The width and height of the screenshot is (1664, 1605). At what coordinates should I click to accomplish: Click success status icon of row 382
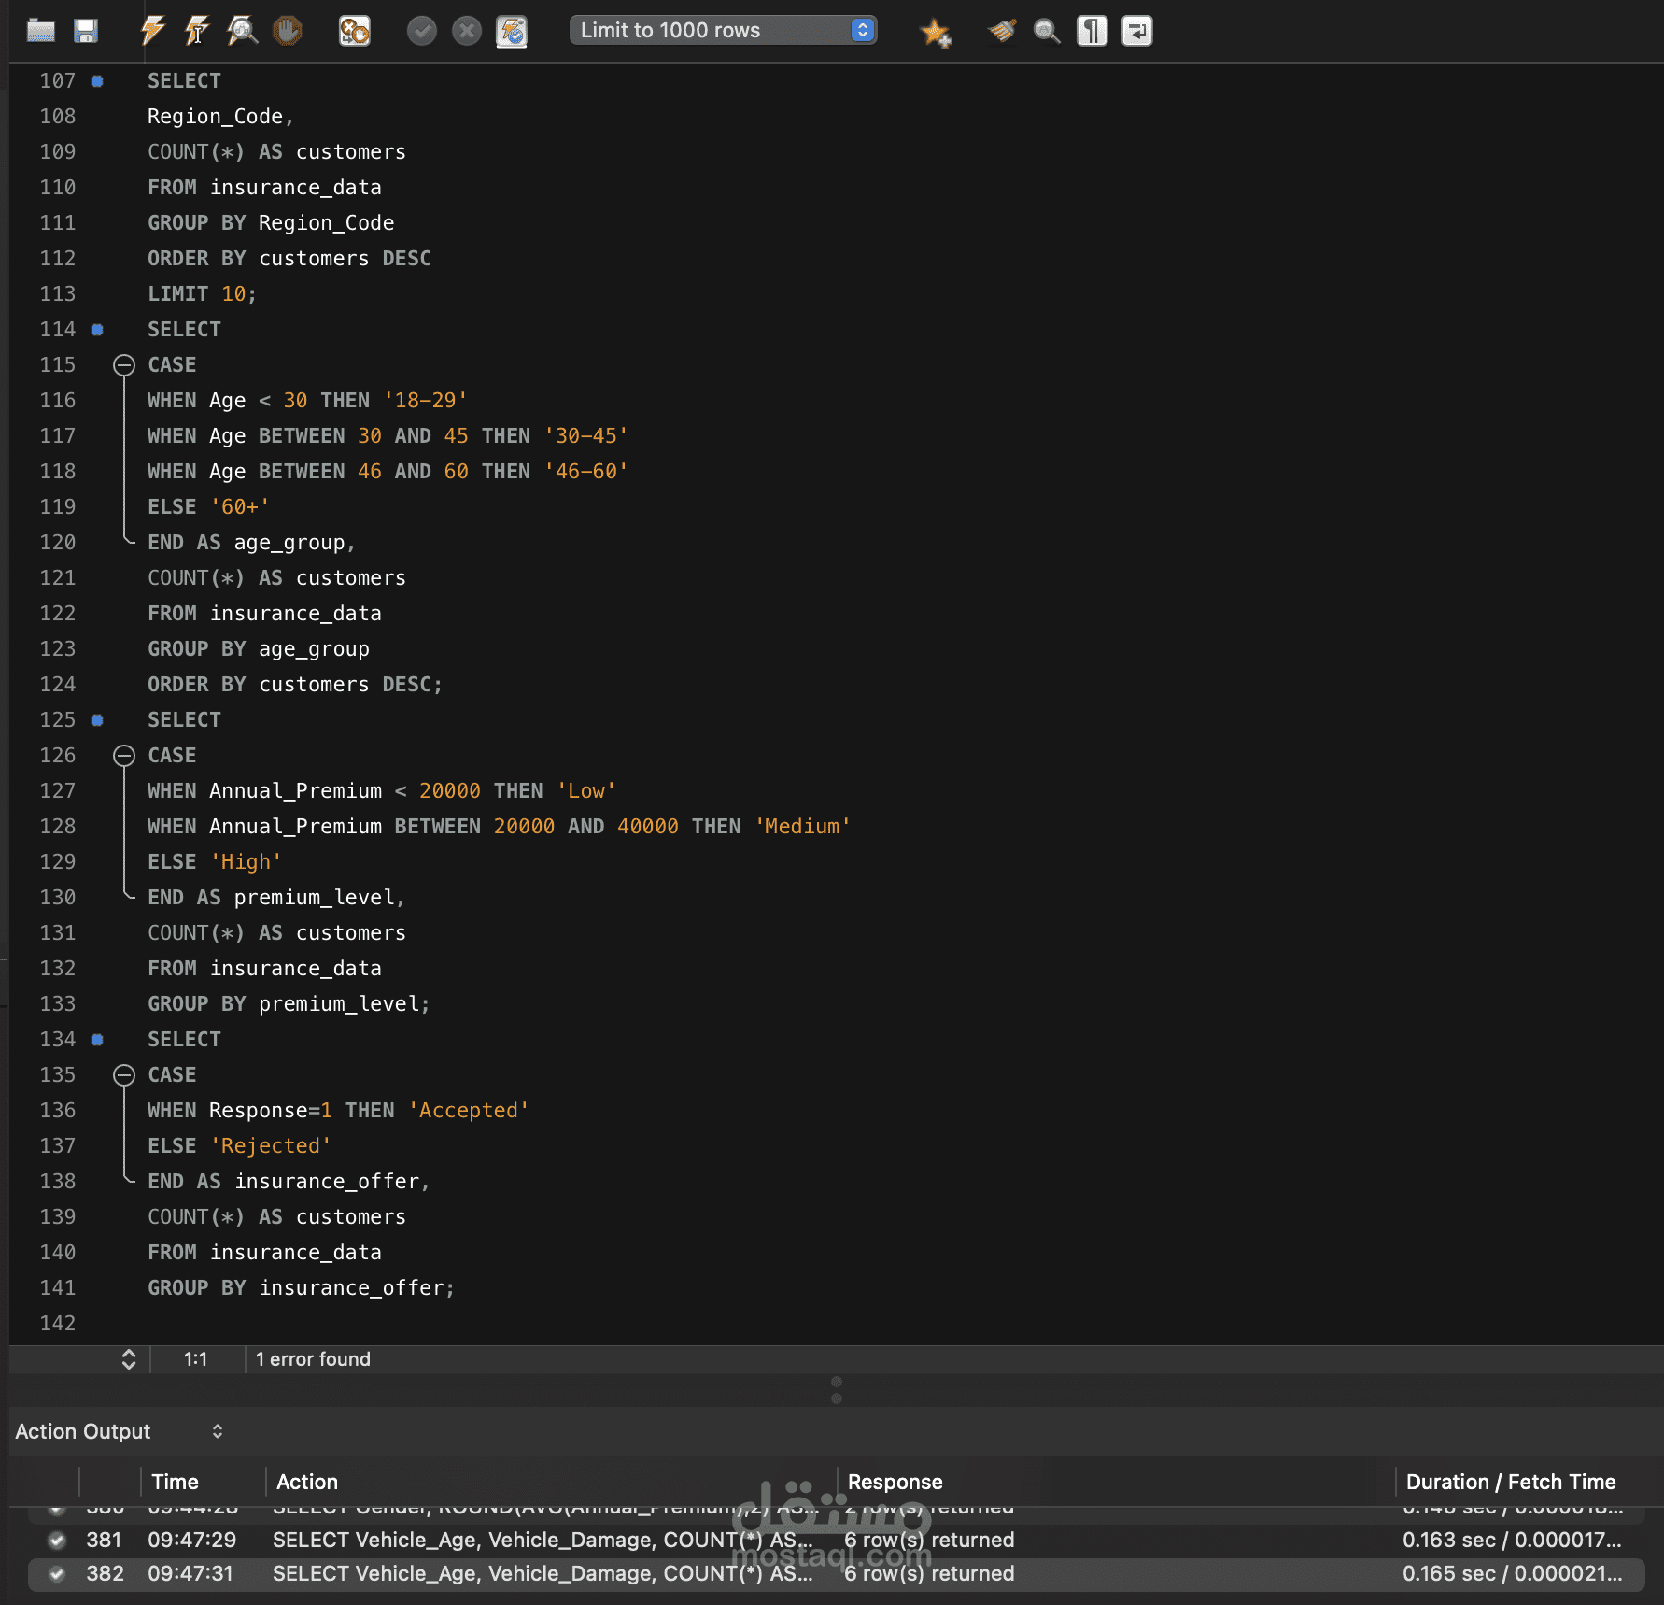[57, 1573]
